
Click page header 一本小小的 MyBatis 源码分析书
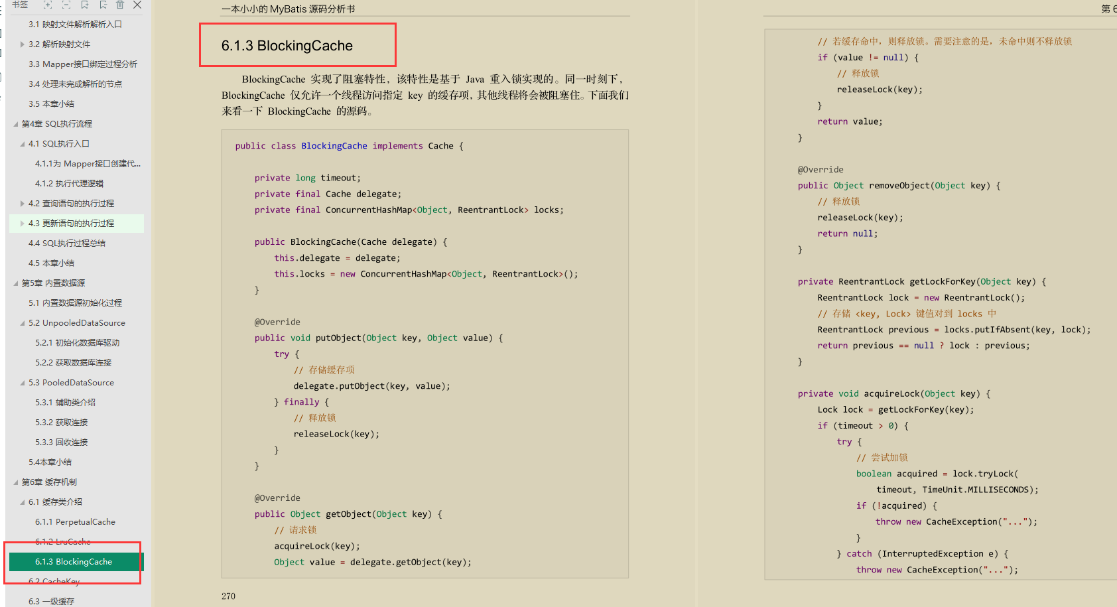point(289,9)
